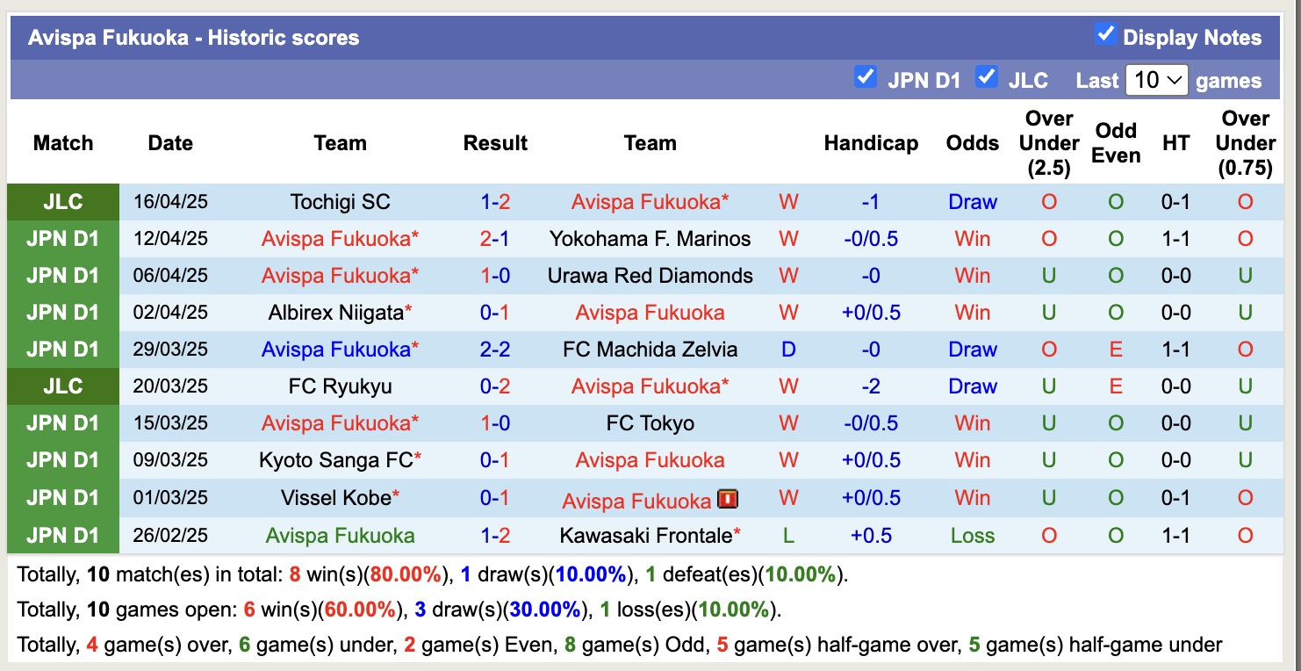Click the green JLC badge on the 16/04/25 row

click(62, 201)
